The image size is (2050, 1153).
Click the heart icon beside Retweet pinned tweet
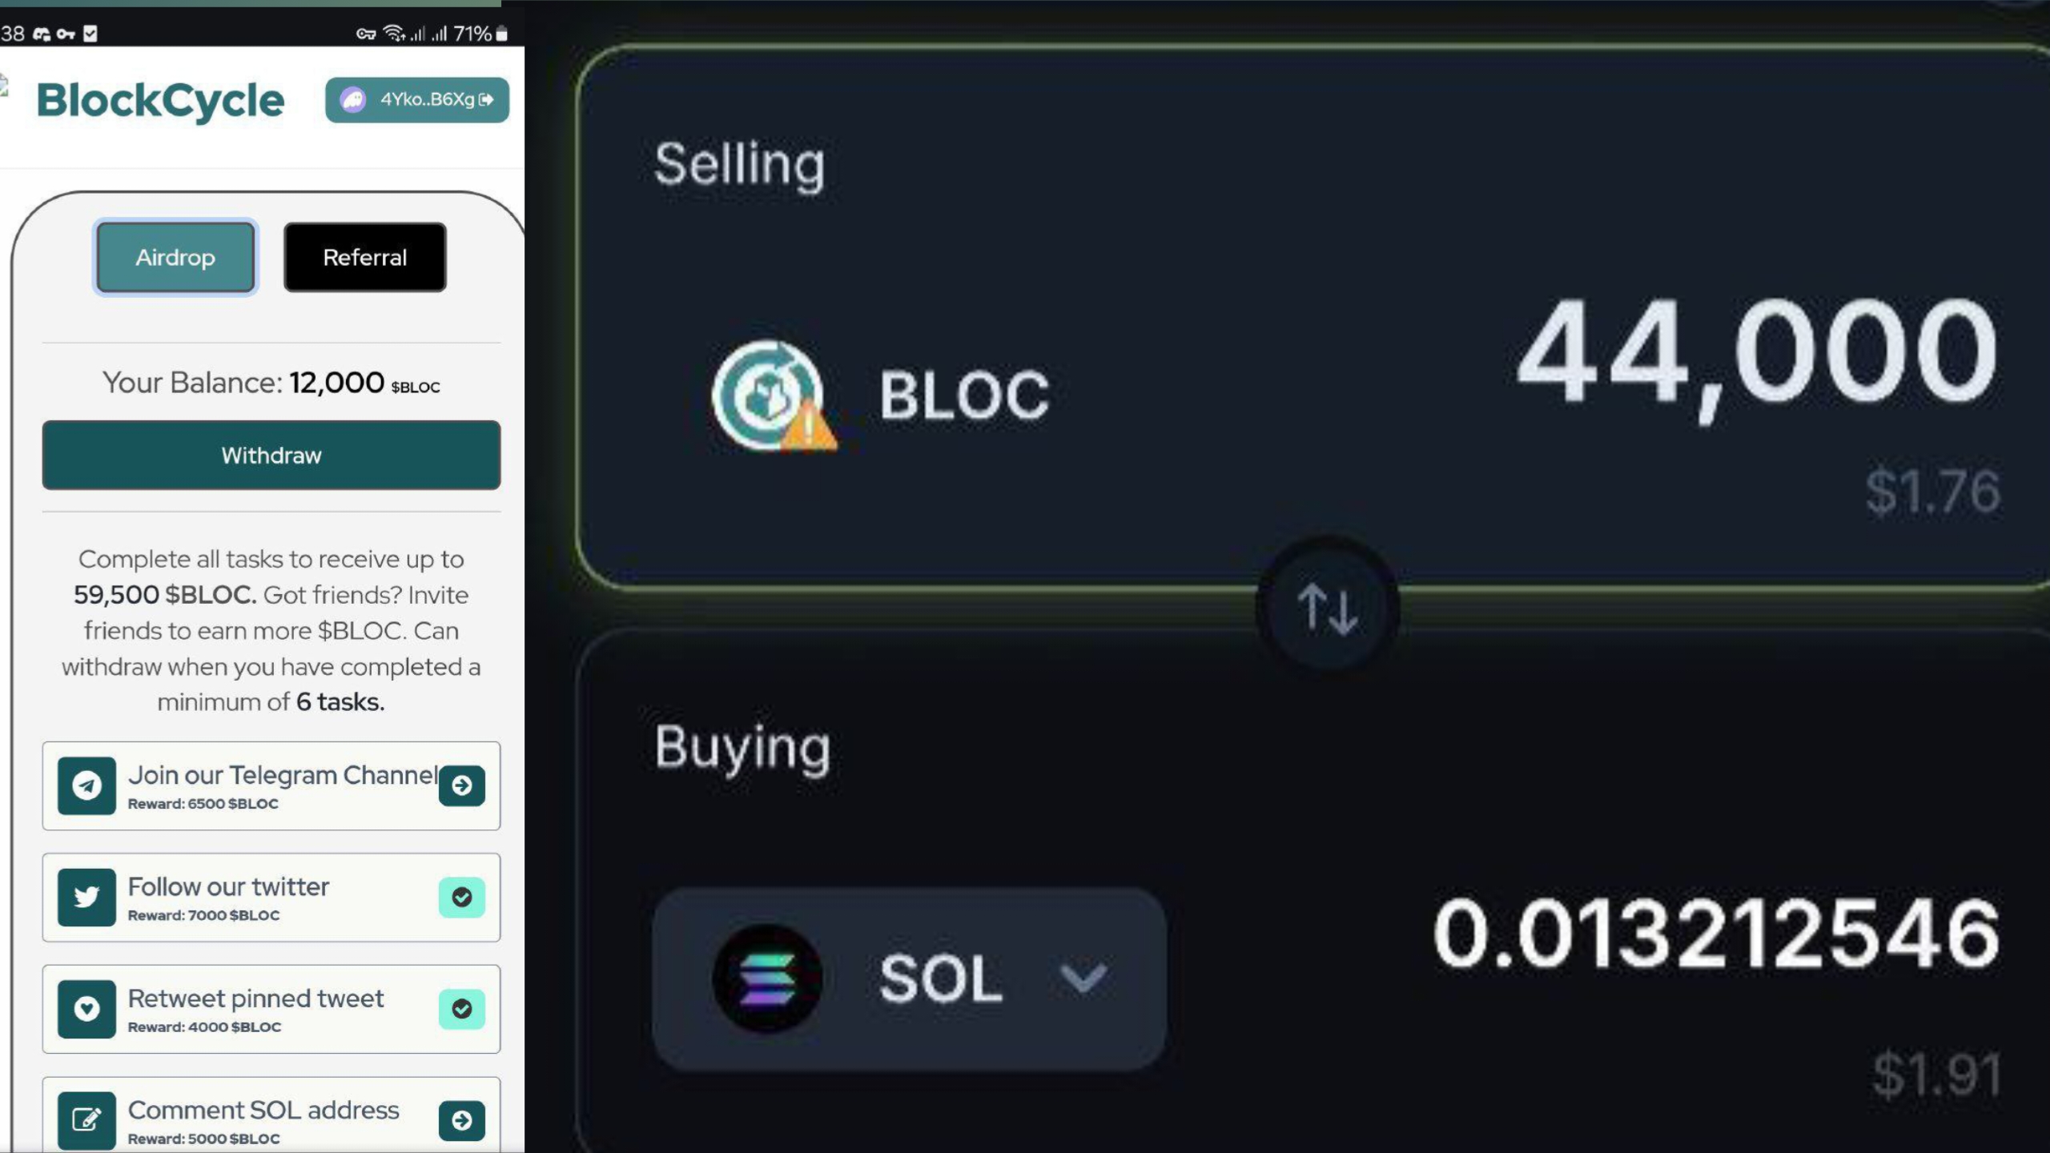[x=86, y=1009]
